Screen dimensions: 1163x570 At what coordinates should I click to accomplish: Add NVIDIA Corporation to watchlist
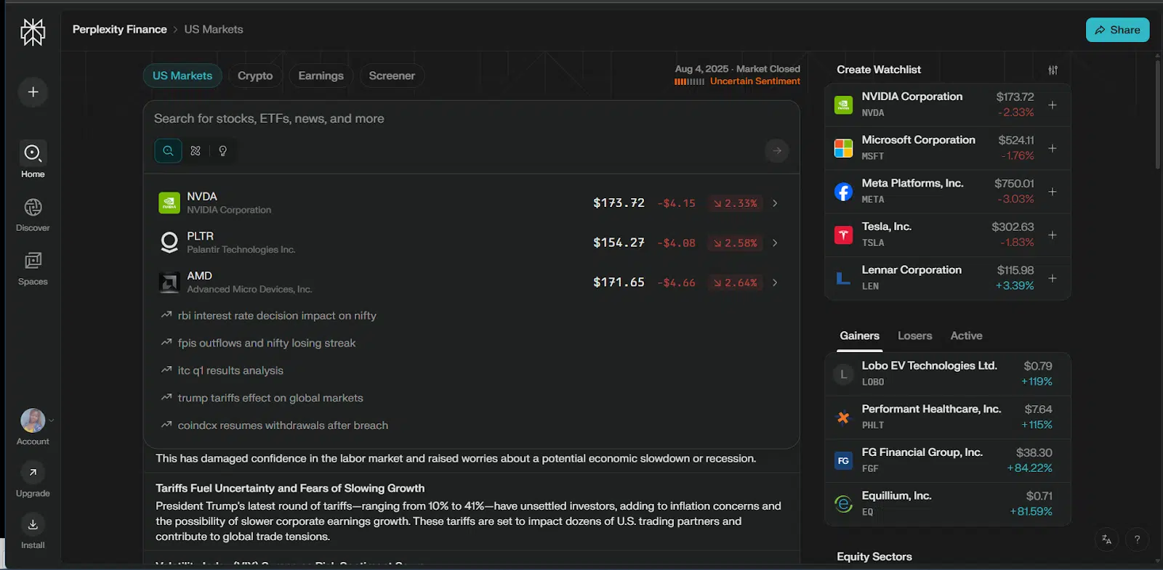pos(1053,105)
